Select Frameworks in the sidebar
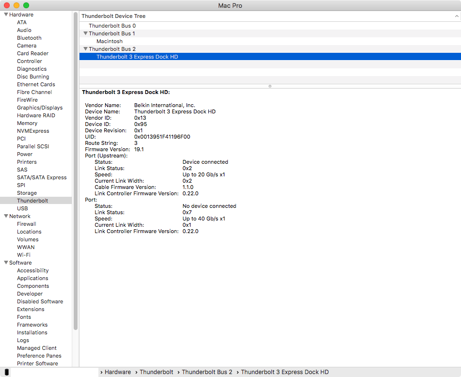 [x=32, y=325]
